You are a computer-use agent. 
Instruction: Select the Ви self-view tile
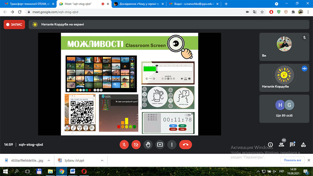(284, 47)
